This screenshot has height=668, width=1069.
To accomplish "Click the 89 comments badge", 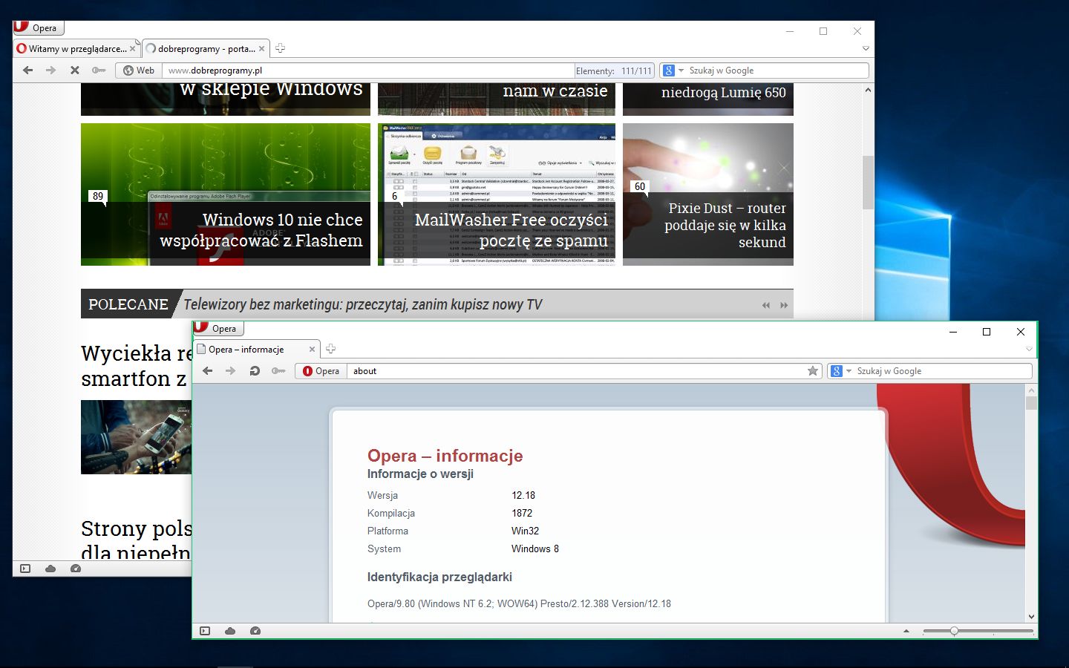I will point(98,197).
